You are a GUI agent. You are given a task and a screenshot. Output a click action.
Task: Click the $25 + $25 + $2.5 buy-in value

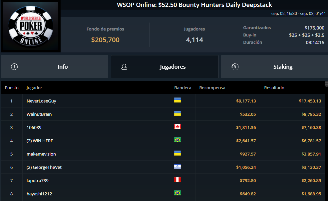click(307, 35)
